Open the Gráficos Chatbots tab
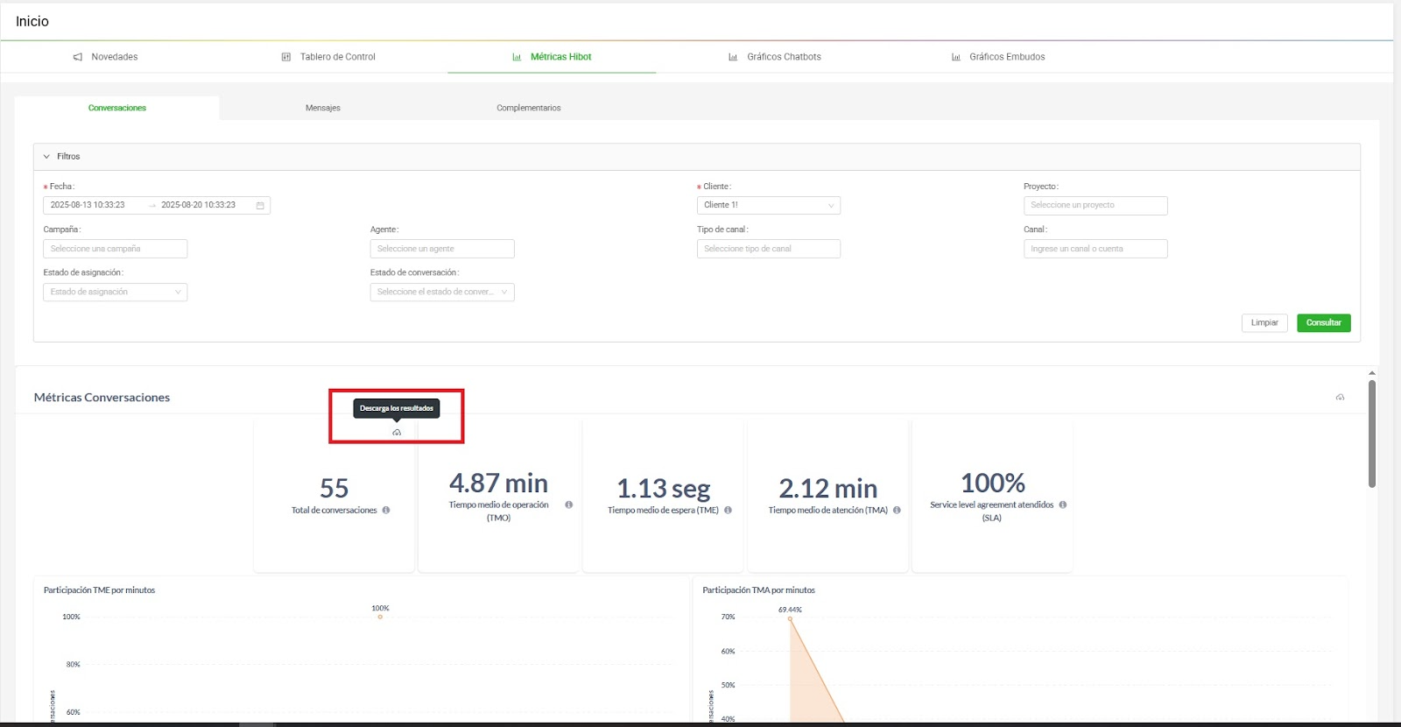Screen dimensions: 1401x727 pyautogui.click(x=775, y=57)
